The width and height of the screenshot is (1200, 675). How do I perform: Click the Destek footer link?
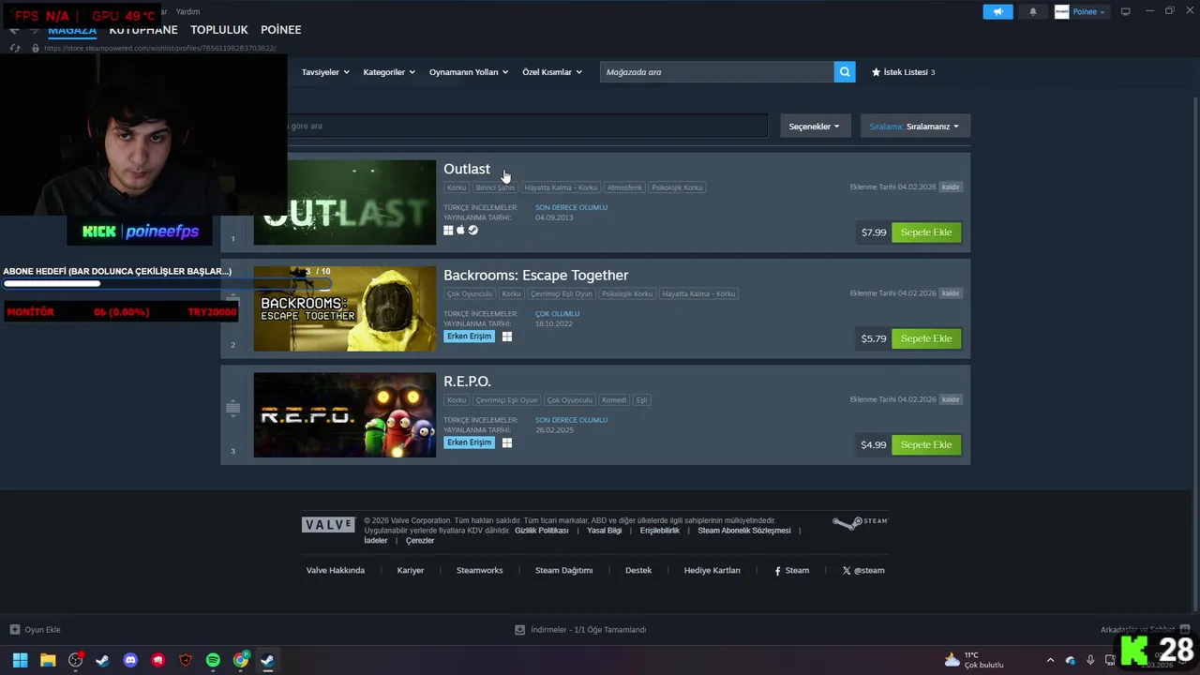click(638, 570)
